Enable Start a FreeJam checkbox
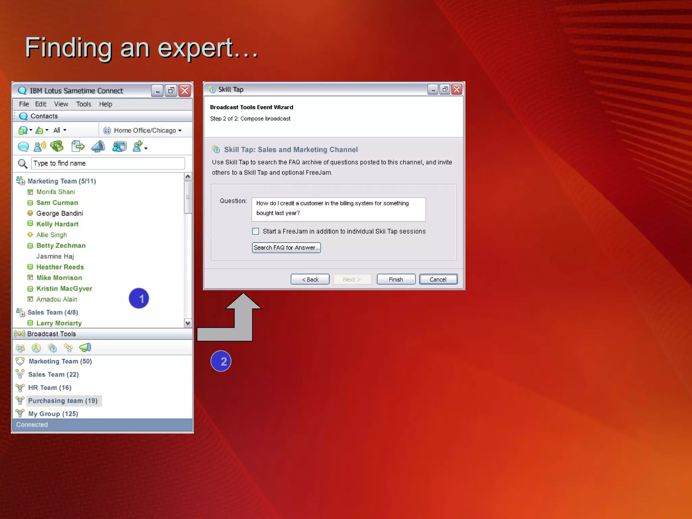Image resolution: width=692 pixels, height=519 pixels. [255, 231]
